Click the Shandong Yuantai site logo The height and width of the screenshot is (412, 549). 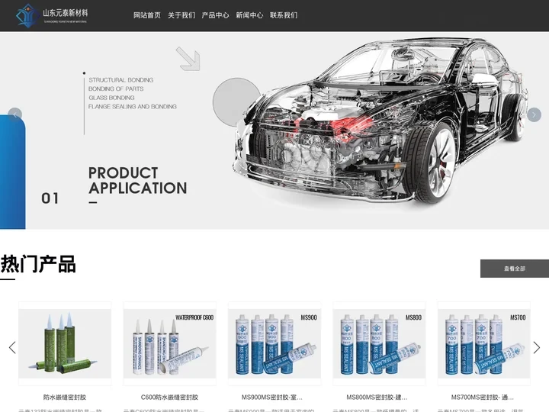coord(52,15)
